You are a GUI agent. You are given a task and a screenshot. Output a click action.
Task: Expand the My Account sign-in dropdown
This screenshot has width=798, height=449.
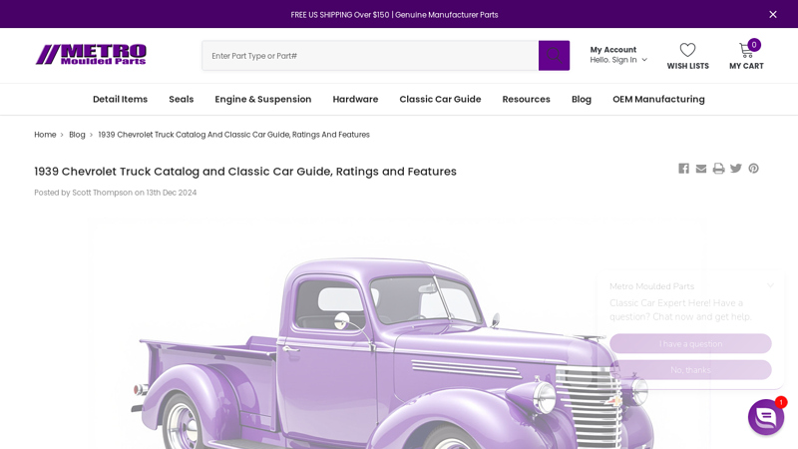pyautogui.click(x=618, y=55)
